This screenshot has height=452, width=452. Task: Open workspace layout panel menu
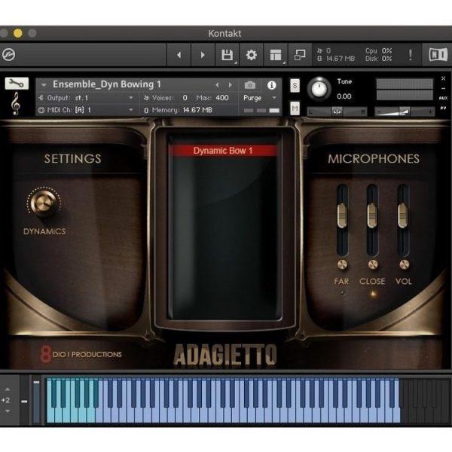276,55
